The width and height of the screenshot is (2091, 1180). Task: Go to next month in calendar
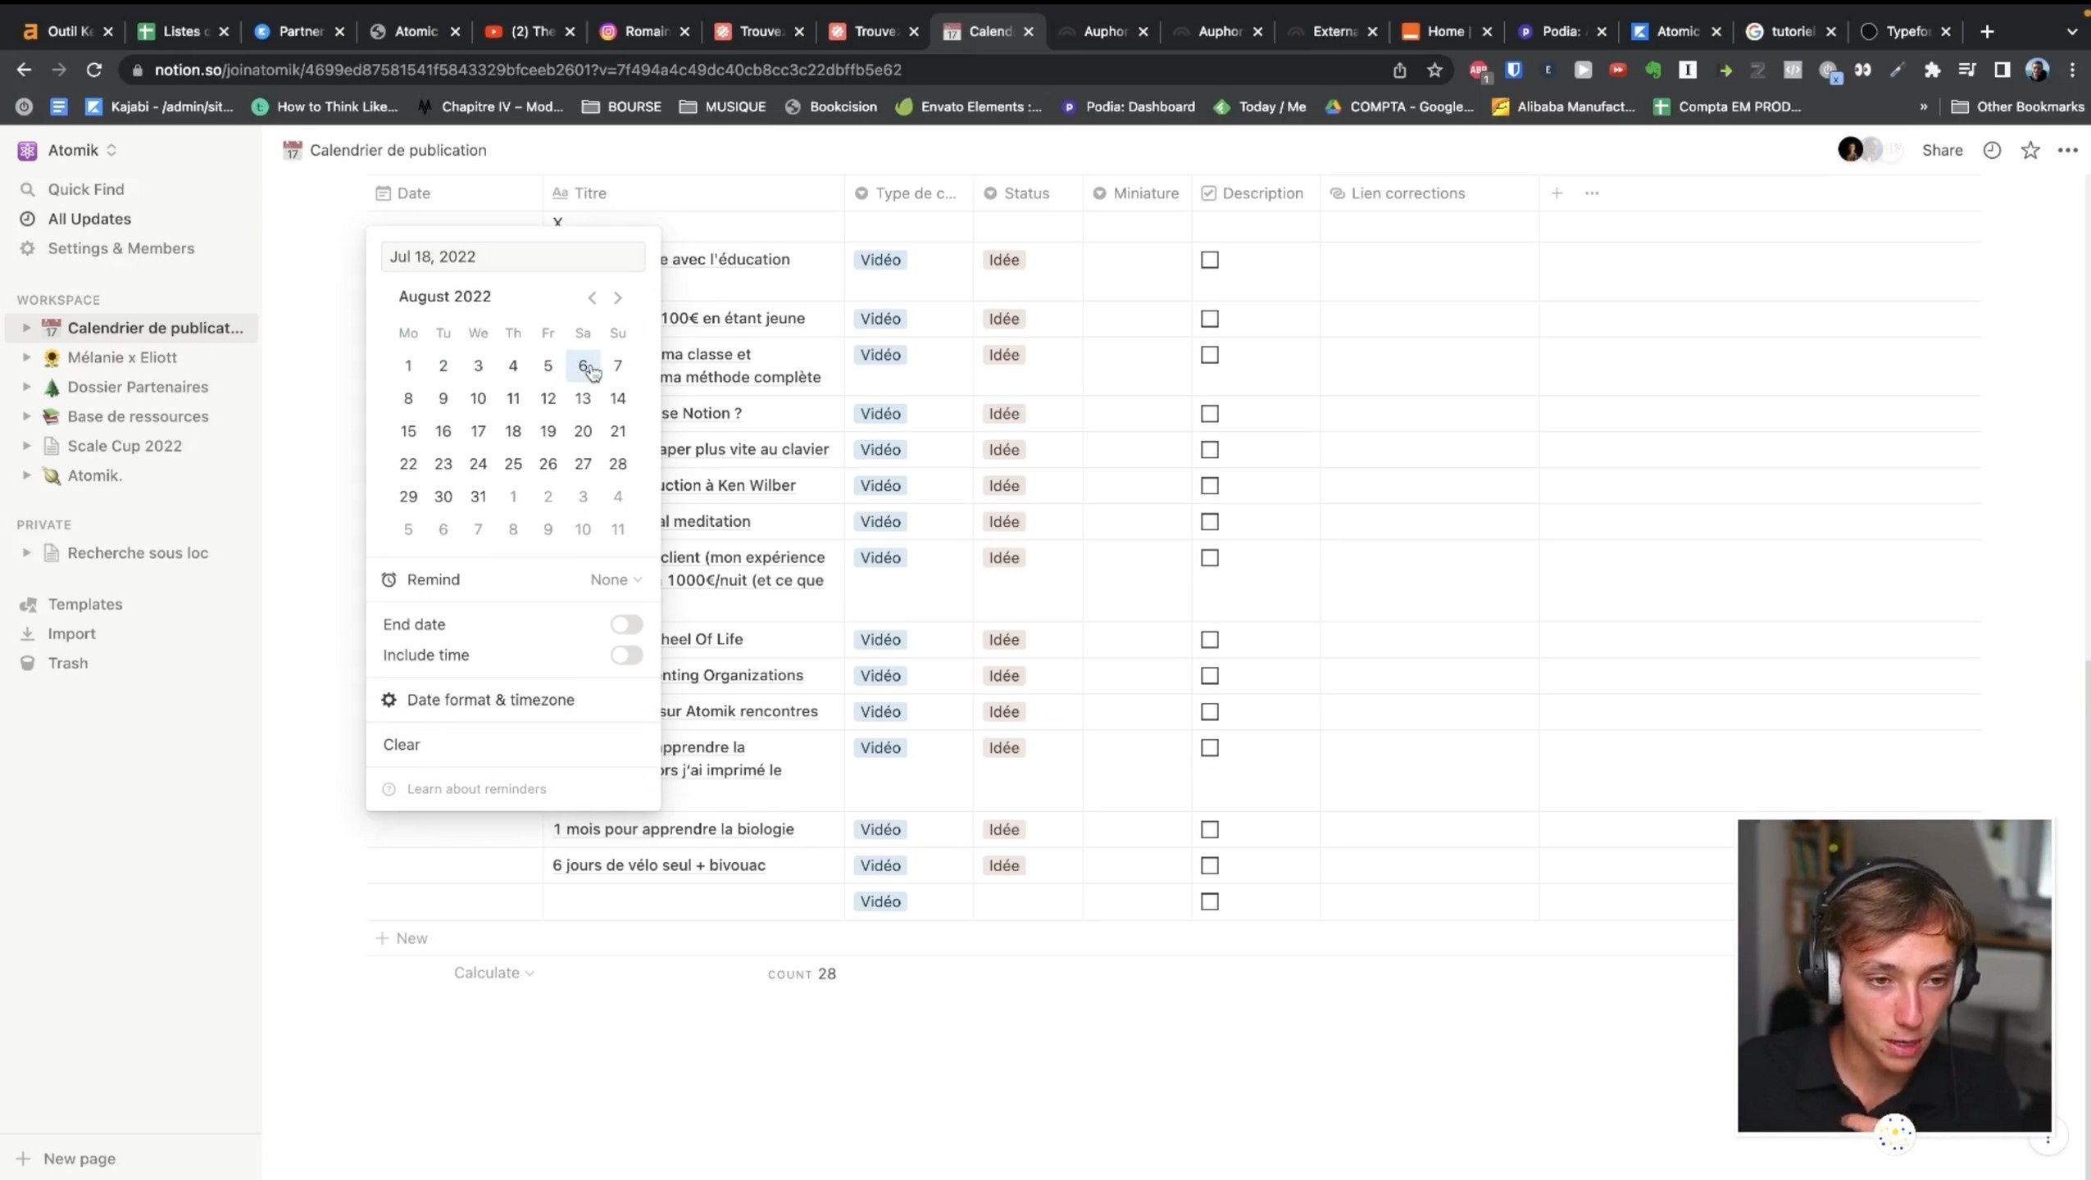[x=618, y=297]
